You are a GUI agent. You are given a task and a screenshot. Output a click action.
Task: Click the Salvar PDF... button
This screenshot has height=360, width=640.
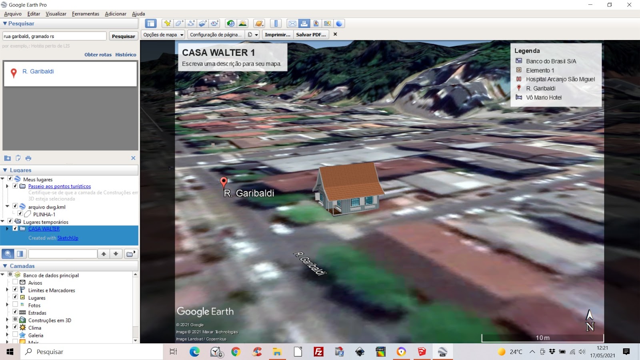311,35
